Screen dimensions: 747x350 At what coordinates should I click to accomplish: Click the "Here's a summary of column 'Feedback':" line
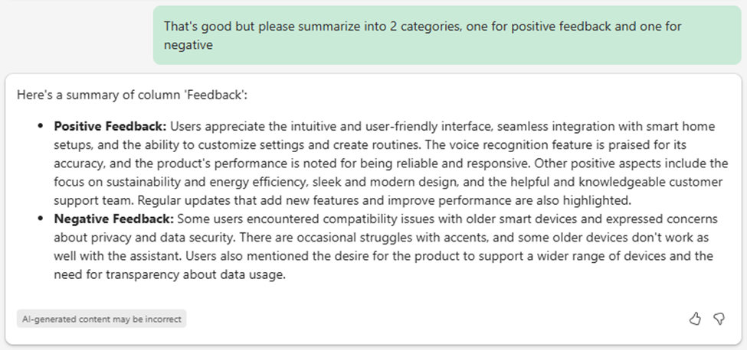(x=132, y=95)
